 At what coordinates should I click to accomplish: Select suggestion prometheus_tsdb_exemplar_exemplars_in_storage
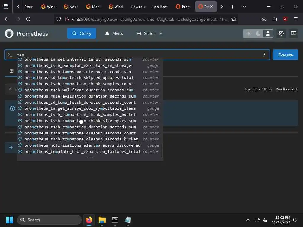pyautogui.click(x=90, y=65)
